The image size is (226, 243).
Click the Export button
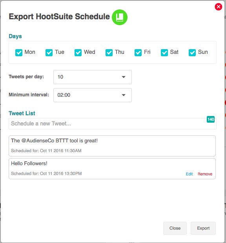(x=203, y=228)
